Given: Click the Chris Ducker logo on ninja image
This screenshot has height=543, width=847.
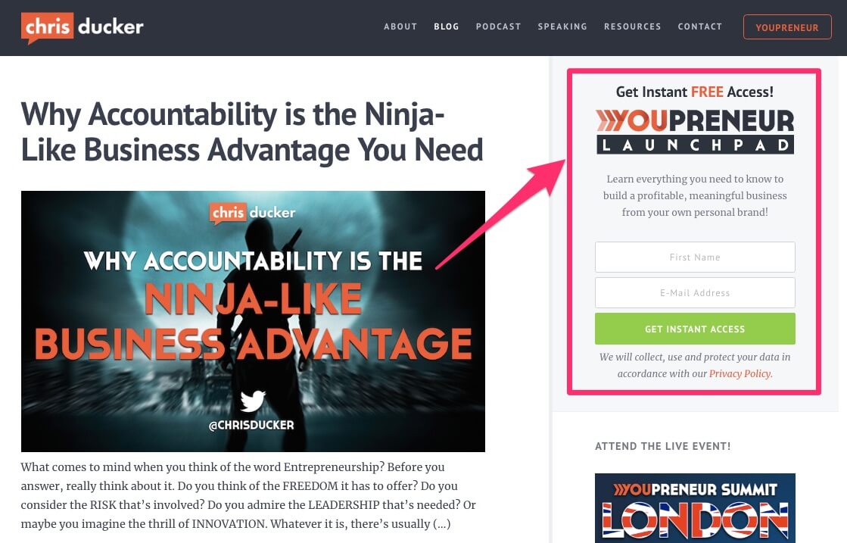Looking at the screenshot, I should (252, 213).
